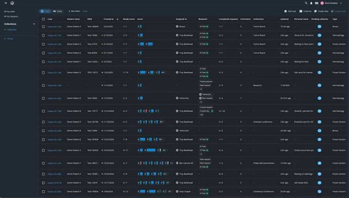
Task: Click the Reset filters link
Action: click(85, 11)
